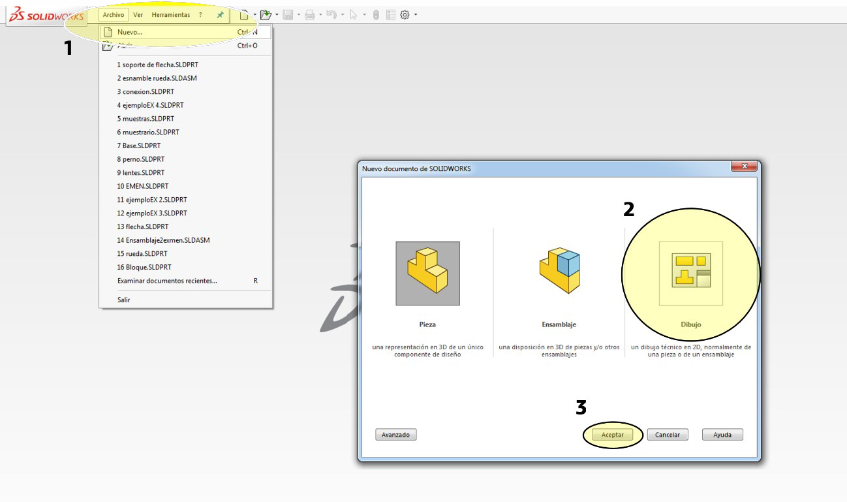Click the Undo arrow toolbar icon
The height and width of the screenshot is (502, 847).
[x=331, y=14]
